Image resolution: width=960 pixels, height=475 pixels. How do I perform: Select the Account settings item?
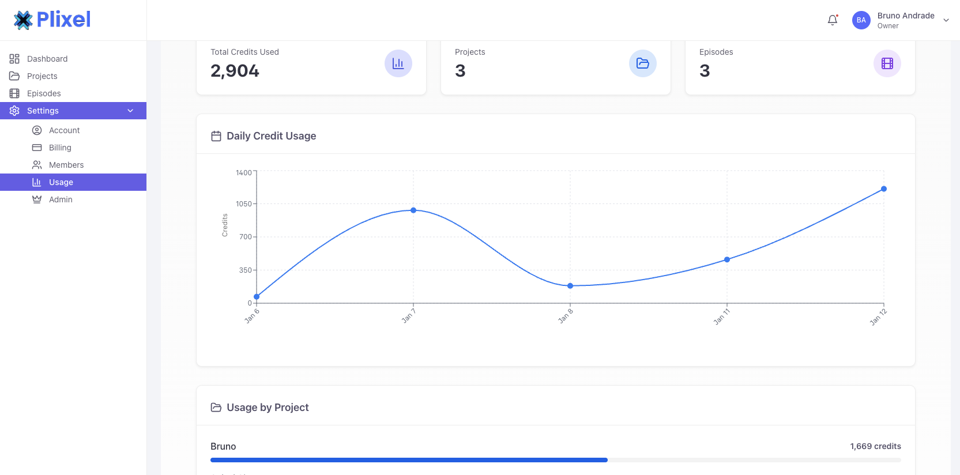pos(64,130)
